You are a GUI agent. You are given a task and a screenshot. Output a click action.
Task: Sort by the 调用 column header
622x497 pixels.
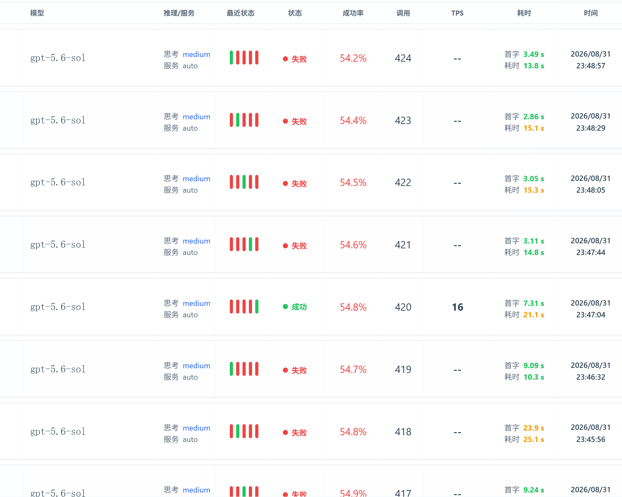pyautogui.click(x=403, y=13)
